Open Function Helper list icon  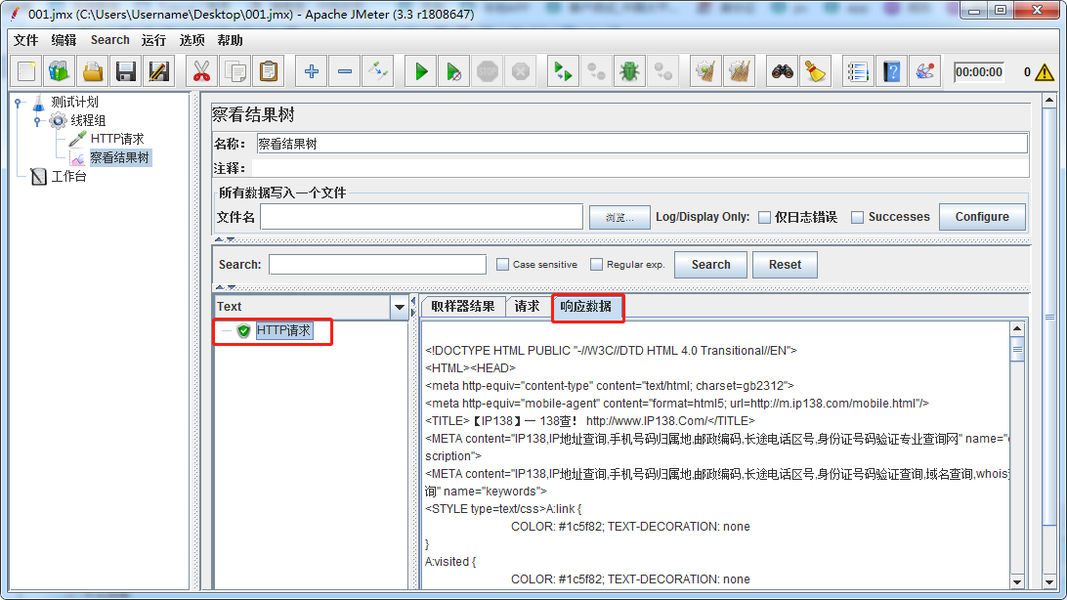(858, 71)
